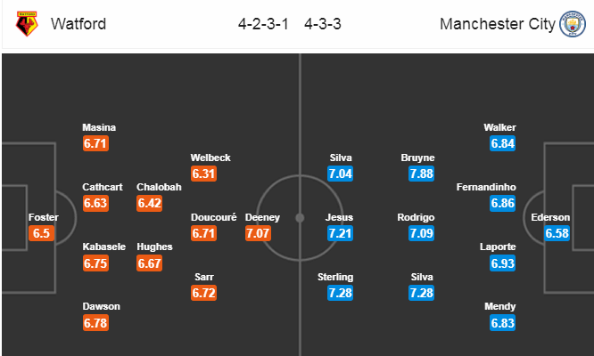The image size is (594, 356).
Task: Select Ederson's 6.58 rating badge
Action: (x=557, y=233)
